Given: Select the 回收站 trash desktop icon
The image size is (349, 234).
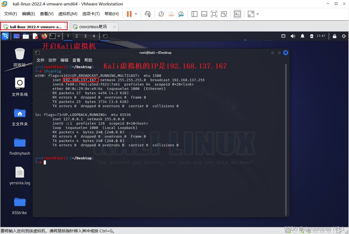Looking at the screenshot, I should coord(20,57).
